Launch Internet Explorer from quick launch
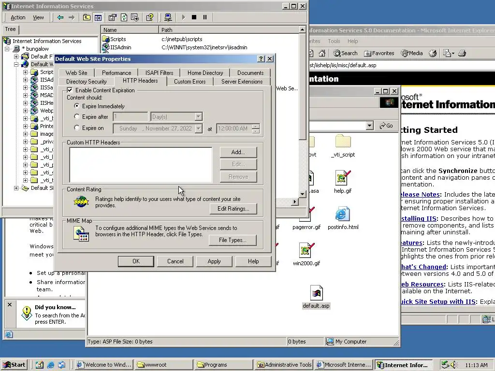The image size is (495, 371). 50,365
